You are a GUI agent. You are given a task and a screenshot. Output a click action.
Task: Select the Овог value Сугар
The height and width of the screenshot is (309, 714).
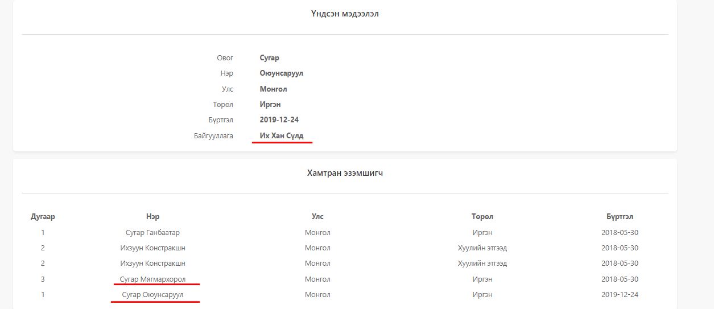pos(269,58)
